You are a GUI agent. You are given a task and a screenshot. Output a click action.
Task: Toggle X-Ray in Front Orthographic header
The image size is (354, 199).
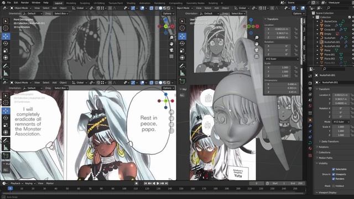tap(151, 8)
